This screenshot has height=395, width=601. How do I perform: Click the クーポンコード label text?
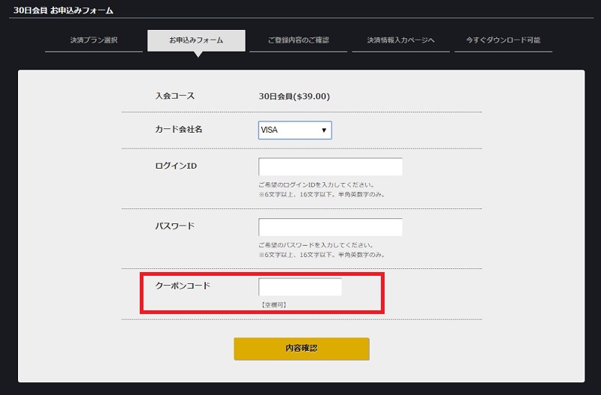point(183,286)
